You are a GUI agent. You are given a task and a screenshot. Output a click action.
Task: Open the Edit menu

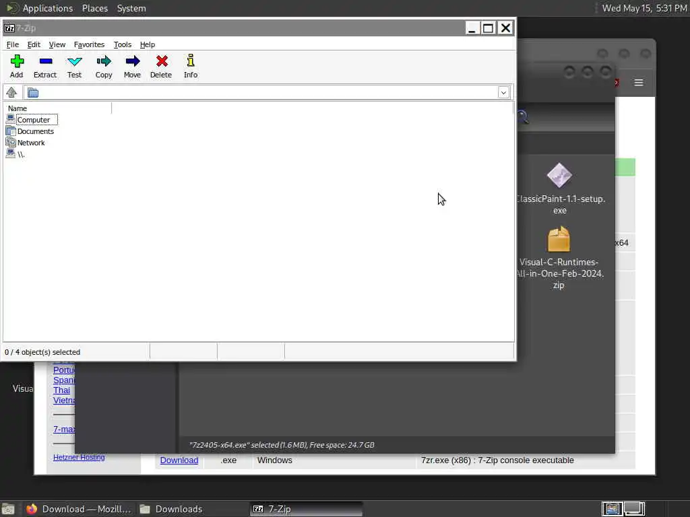[x=34, y=44]
